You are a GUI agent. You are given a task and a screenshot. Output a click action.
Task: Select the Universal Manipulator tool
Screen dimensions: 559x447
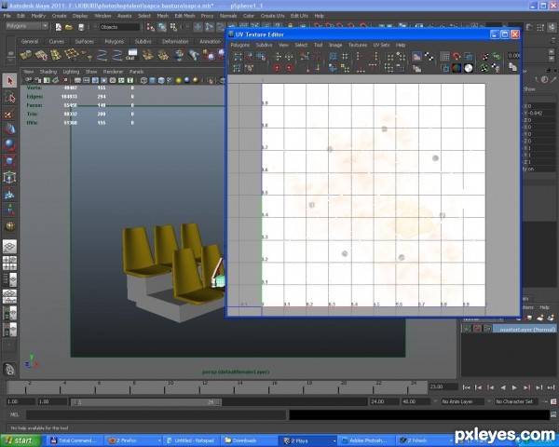coord(9,177)
